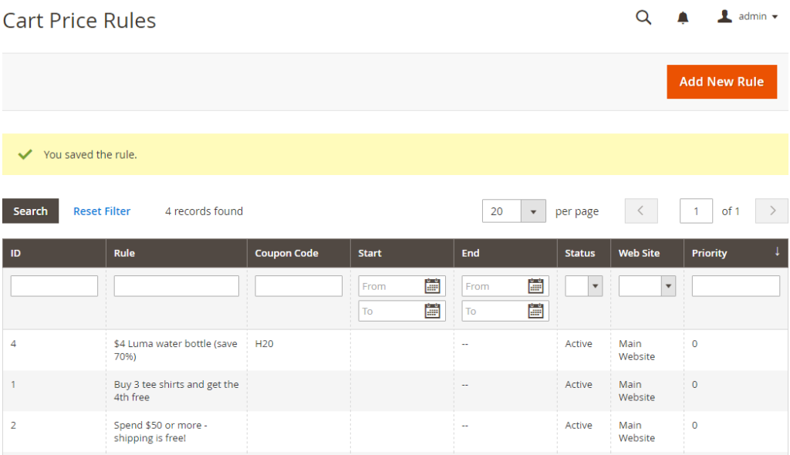Screen dimensions: 790x455
Task: Click the Priority sort direction arrow
Action: [778, 251]
